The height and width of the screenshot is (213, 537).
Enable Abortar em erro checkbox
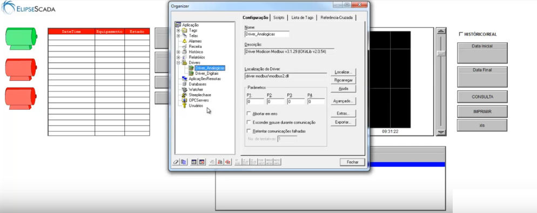(249, 113)
